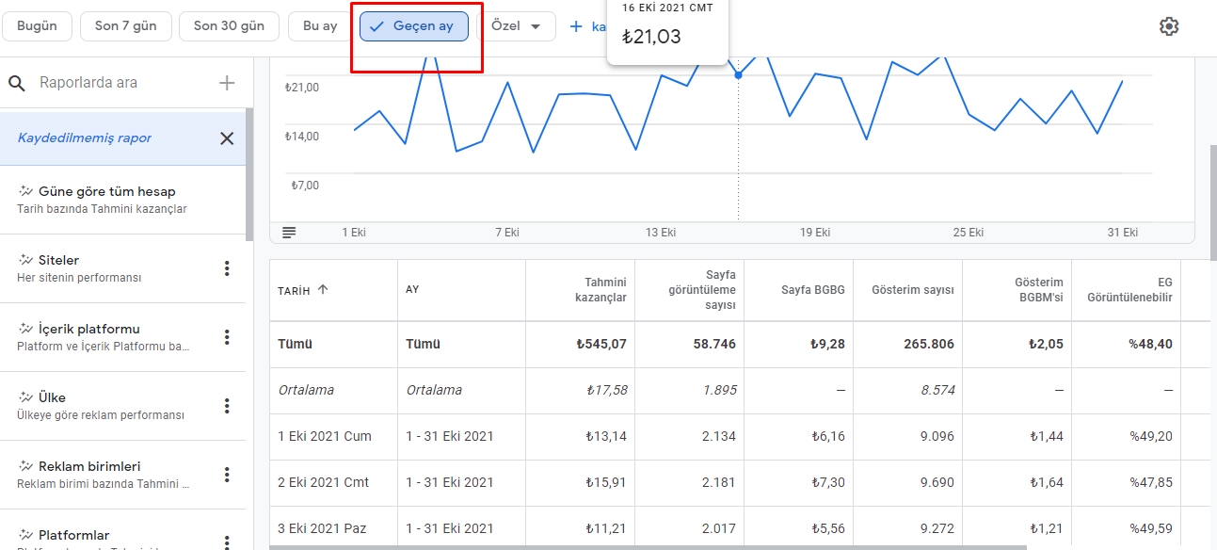This screenshot has width=1217, height=550.
Task: Click the sparkle icon beside Ülke
Action: (25, 397)
